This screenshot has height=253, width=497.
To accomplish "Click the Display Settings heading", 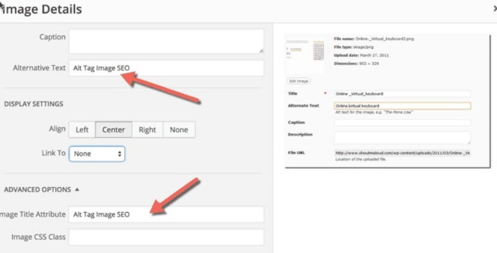I will (x=34, y=104).
